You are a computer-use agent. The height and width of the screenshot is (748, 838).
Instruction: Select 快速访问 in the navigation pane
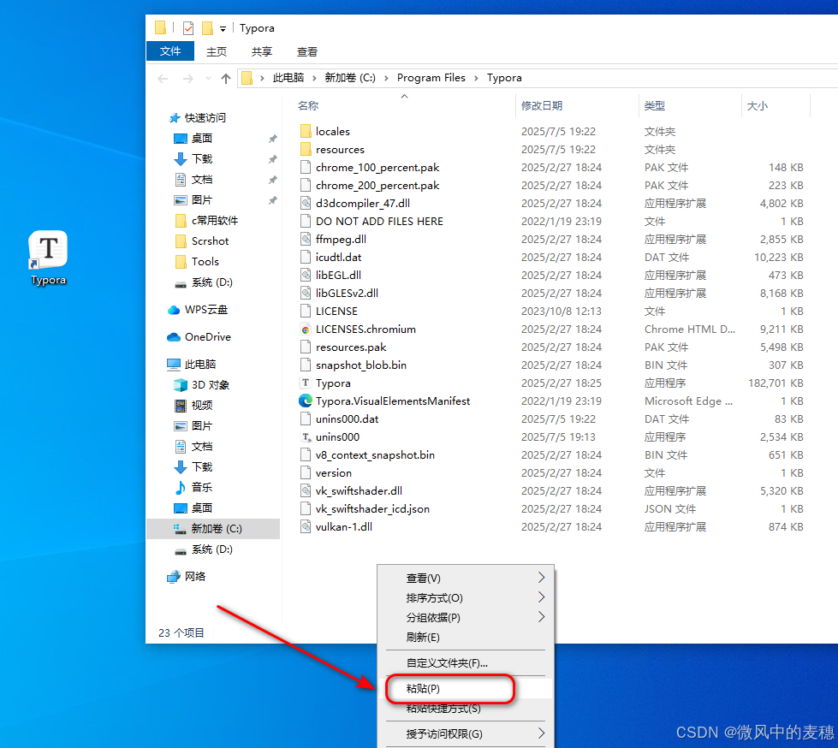(x=199, y=118)
